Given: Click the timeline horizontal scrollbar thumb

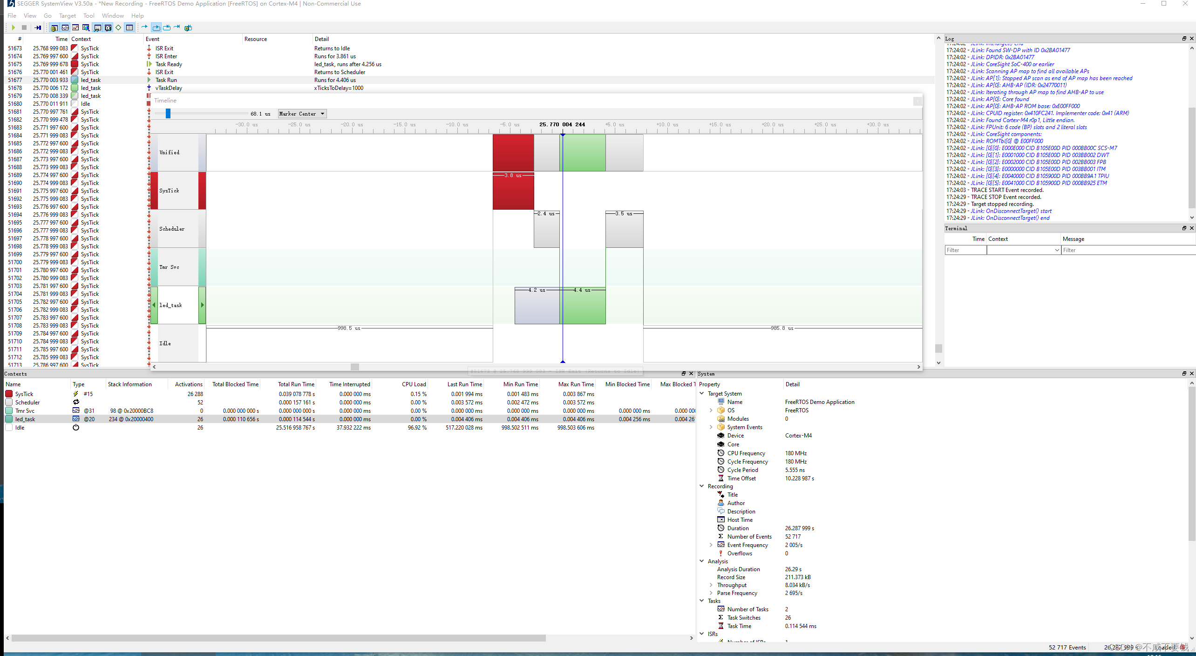Looking at the screenshot, I should (x=355, y=367).
